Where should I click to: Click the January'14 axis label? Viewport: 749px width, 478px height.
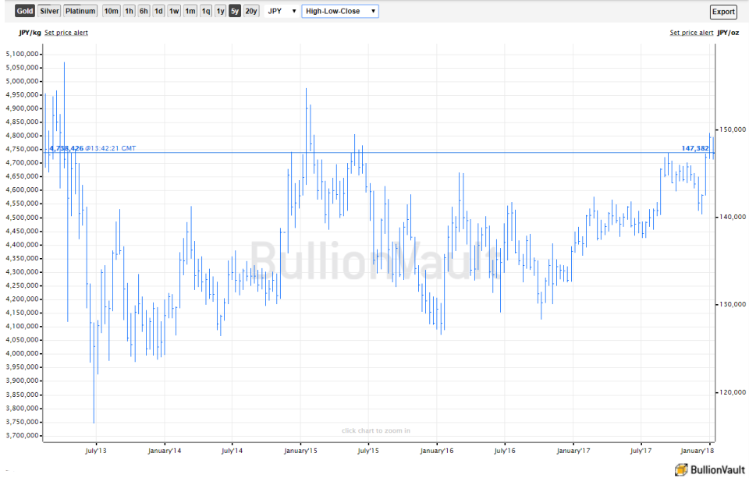165,451
